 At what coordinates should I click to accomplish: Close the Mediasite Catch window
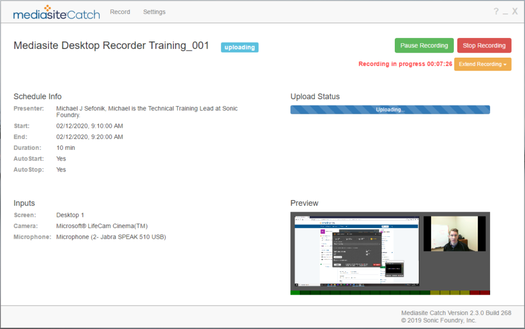pos(515,12)
